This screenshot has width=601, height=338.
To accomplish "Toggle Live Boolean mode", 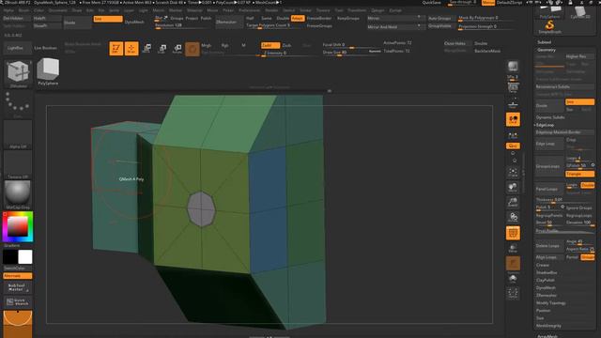I will [x=46, y=48].
